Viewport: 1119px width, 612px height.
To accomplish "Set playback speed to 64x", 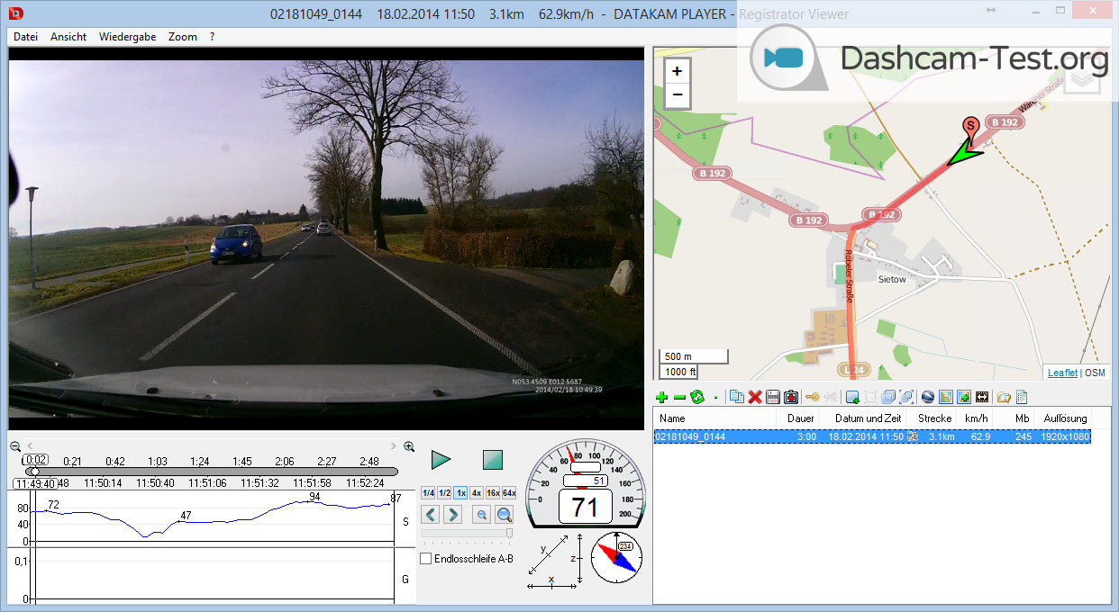I will pos(509,493).
